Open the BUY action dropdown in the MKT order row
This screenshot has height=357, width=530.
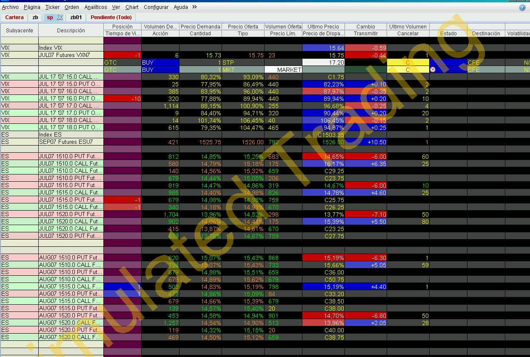pos(160,70)
